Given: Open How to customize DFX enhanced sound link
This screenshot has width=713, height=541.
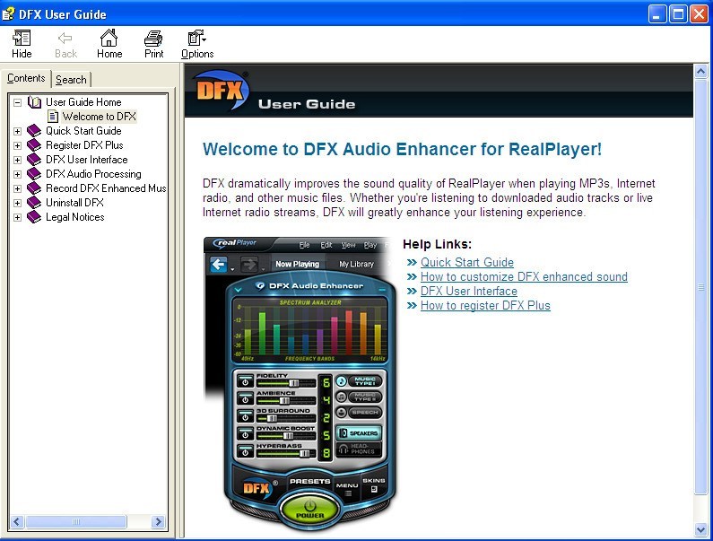Looking at the screenshot, I should point(524,276).
